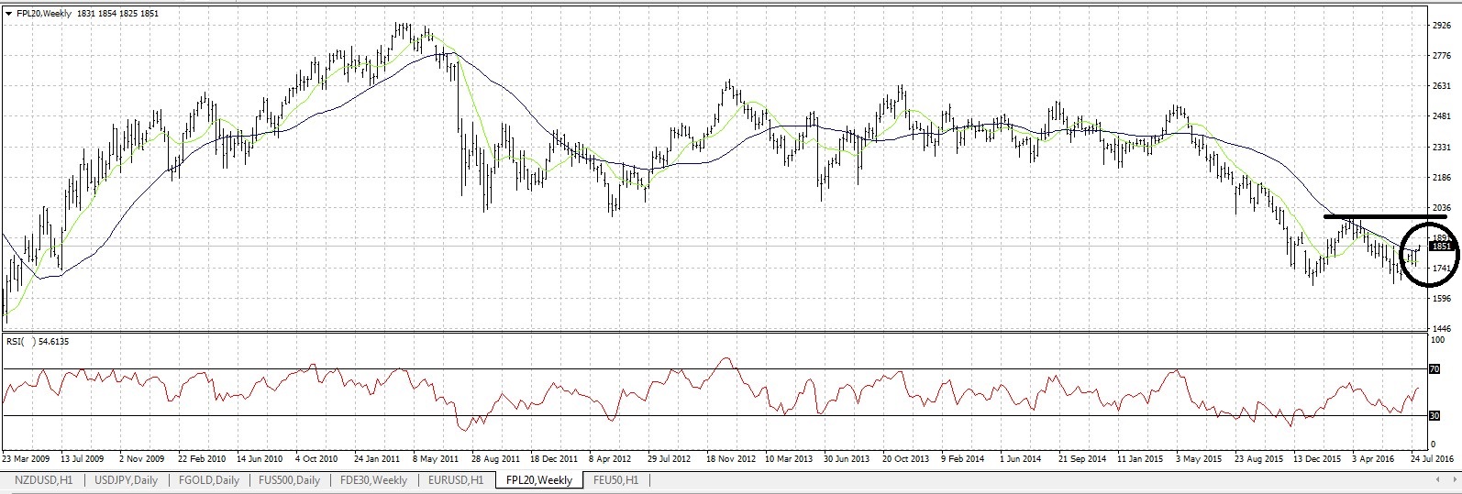This screenshot has width=1462, height=494.
Task: Click the 23 Mar 2009 date label
Action: 27,457
